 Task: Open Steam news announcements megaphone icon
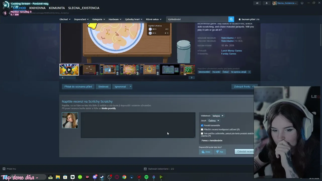[x=257, y=3]
